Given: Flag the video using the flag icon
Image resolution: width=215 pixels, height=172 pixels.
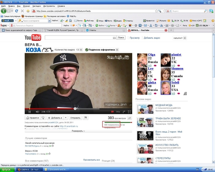Looking at the screenshot, I should [86, 118].
